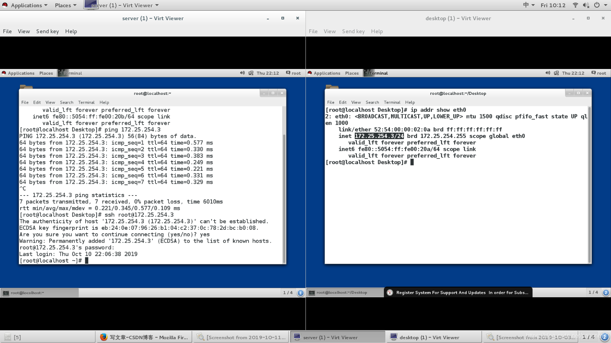Open Search menu in server terminal
The height and width of the screenshot is (343, 611).
66,102
